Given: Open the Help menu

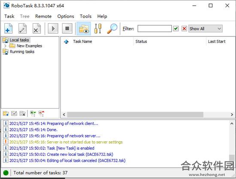Looking at the screenshot, I should pos(102,16).
